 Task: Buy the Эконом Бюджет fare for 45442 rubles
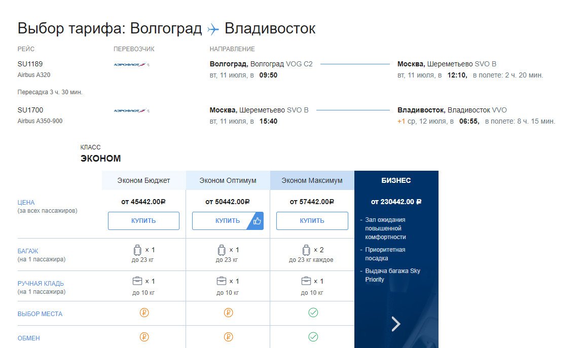pos(143,221)
